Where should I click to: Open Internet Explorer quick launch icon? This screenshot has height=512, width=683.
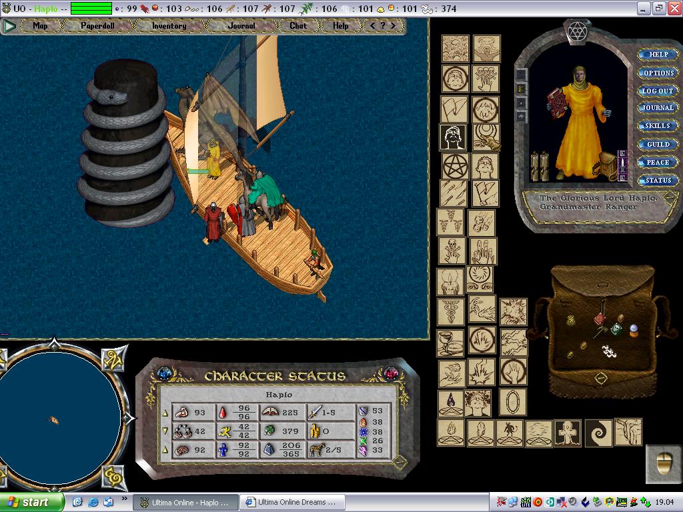pyautogui.click(x=93, y=502)
